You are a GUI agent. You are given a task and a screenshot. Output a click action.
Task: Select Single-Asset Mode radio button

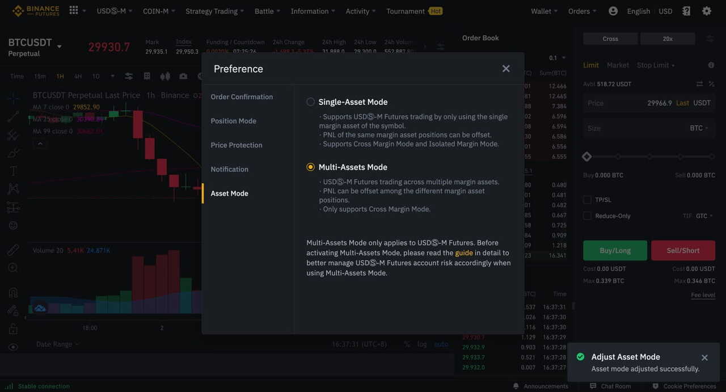pyautogui.click(x=310, y=102)
